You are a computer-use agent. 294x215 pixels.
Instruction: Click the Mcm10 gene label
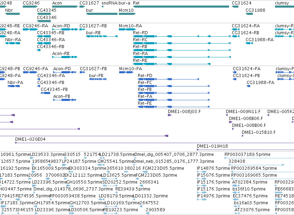[126, 10]
